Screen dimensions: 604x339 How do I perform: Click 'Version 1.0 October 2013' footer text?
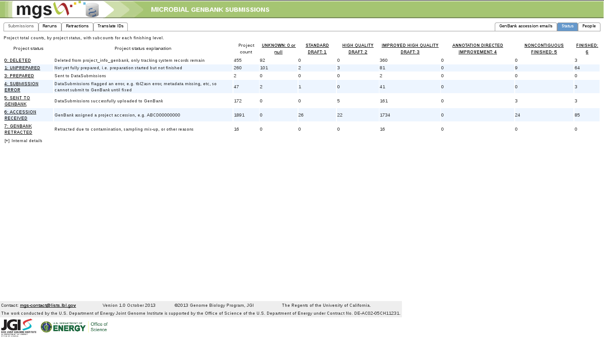[129, 305]
